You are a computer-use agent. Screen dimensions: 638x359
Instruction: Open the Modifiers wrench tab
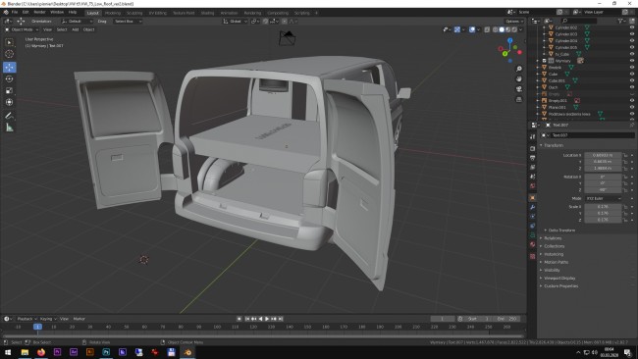[532, 207]
